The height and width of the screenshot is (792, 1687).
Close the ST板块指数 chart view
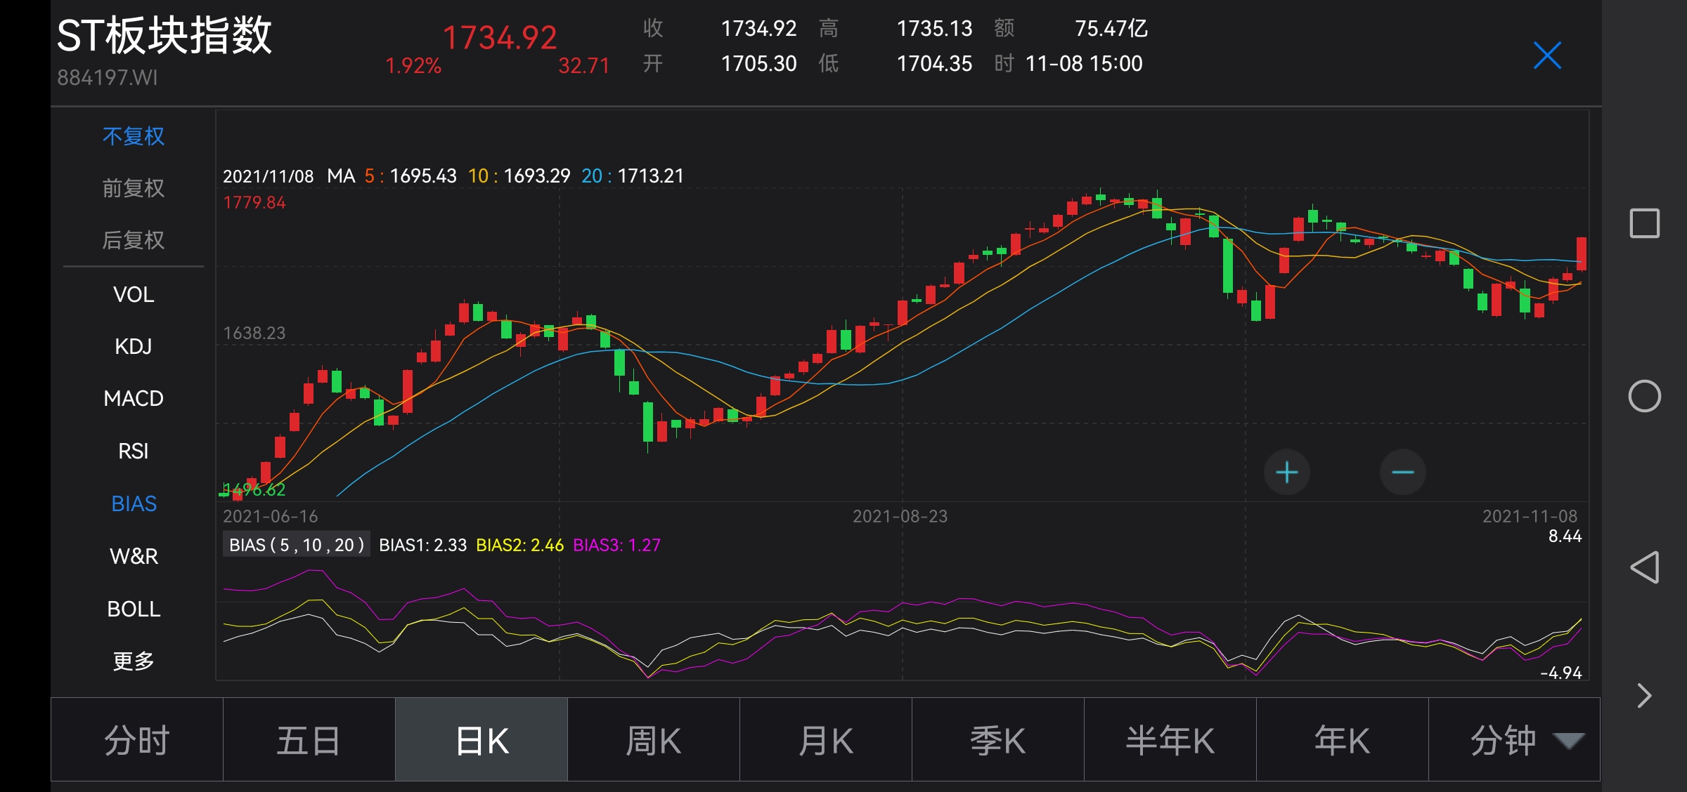[1547, 55]
